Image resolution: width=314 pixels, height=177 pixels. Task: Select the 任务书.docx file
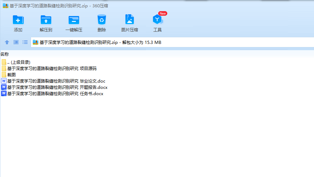(x=52, y=93)
